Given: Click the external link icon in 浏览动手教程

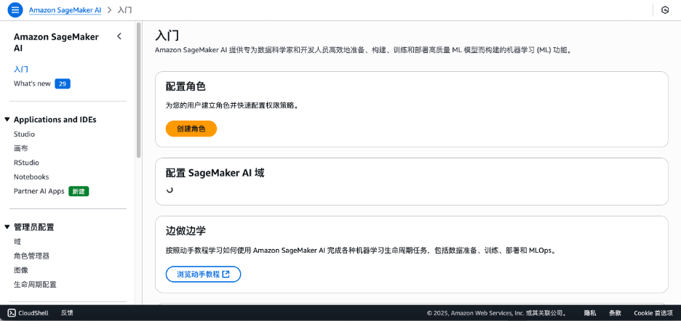Looking at the screenshot, I should click(226, 274).
